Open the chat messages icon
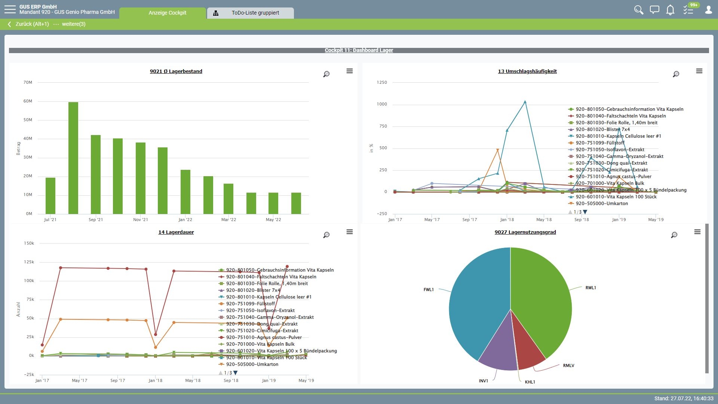718x404 pixels. point(654,10)
